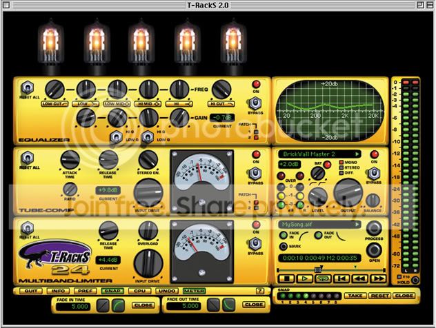Viewport: 436px width, 328px height.
Task: Choose the linear fade-out curve shape
Action: (x=214, y=305)
